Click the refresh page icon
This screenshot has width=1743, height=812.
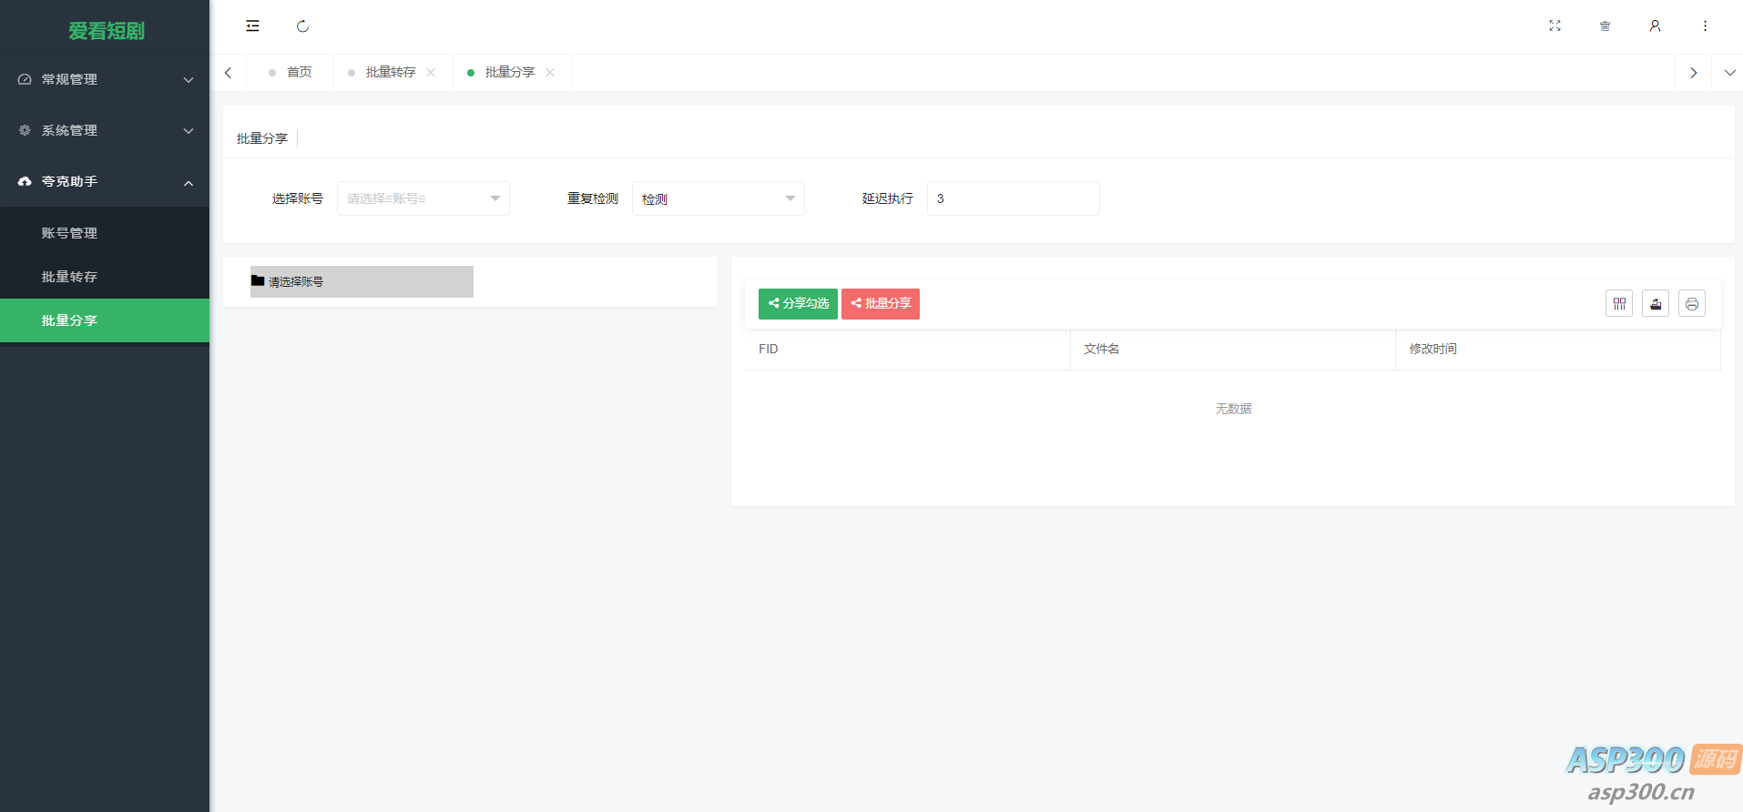(x=302, y=26)
